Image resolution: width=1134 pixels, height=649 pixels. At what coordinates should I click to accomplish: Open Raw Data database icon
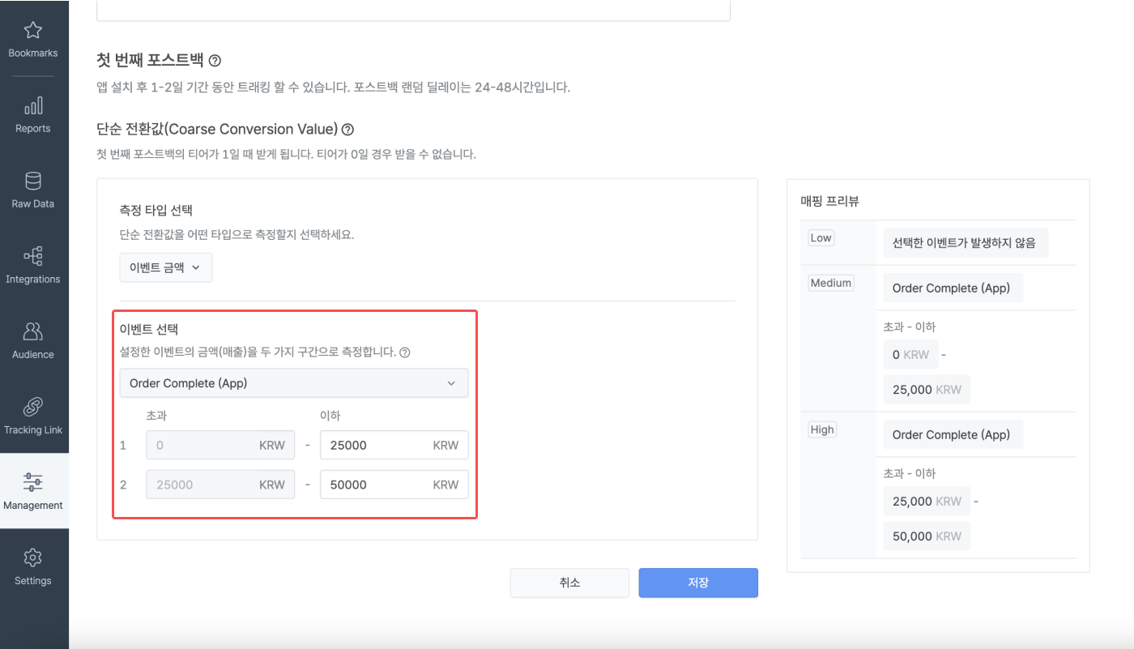(33, 181)
